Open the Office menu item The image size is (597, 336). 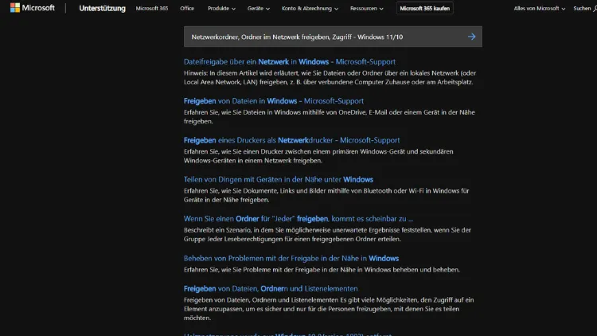coord(187,8)
